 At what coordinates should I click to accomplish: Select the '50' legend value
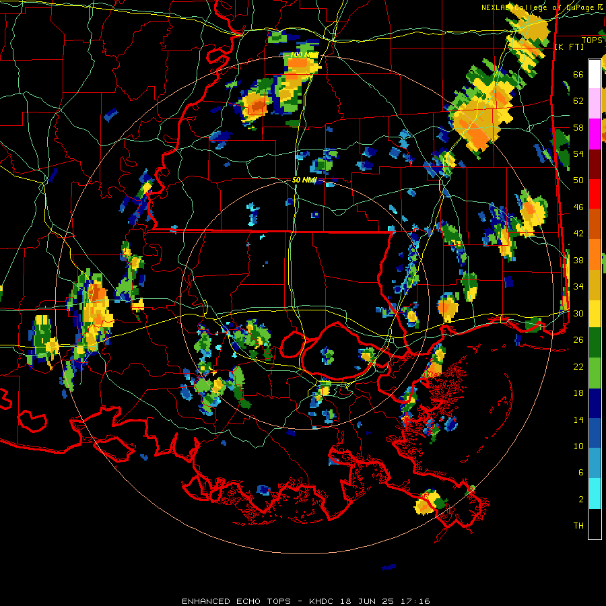[x=578, y=180]
